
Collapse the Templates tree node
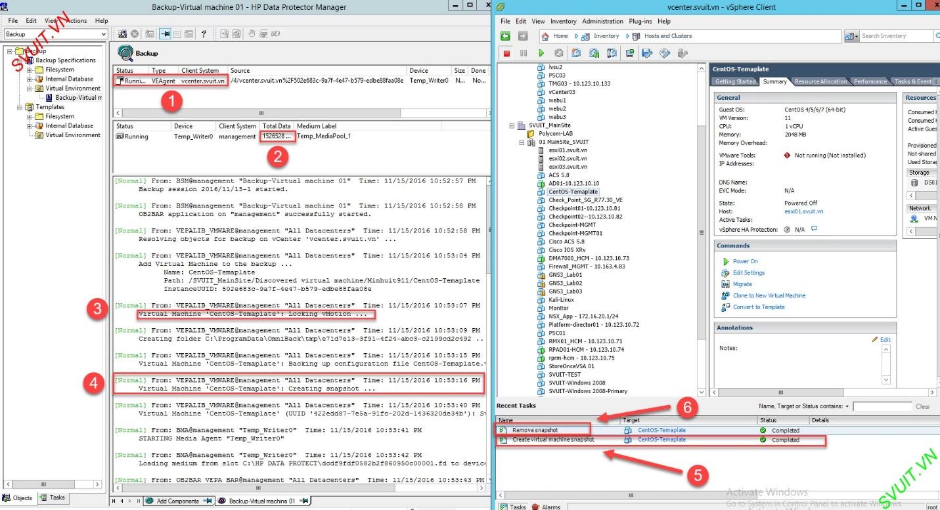click(x=20, y=107)
